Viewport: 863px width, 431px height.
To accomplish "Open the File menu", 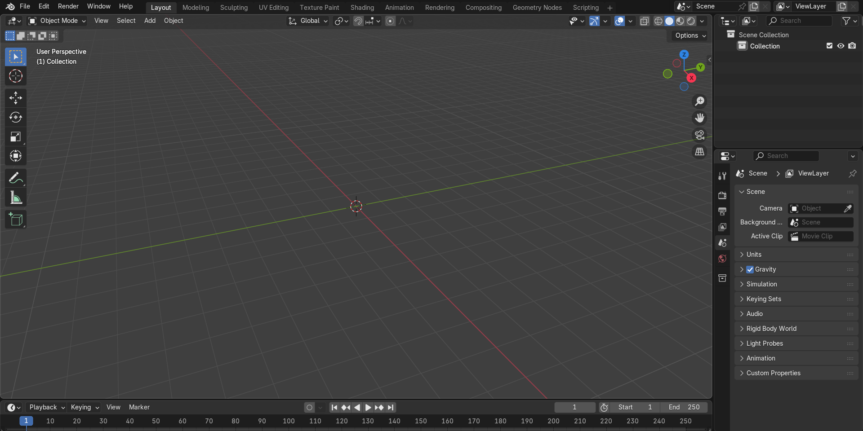I will pos(25,6).
